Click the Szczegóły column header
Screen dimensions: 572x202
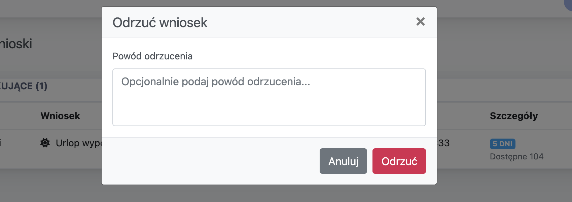(514, 116)
